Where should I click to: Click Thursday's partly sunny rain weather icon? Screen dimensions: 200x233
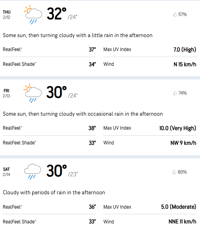click(x=33, y=15)
